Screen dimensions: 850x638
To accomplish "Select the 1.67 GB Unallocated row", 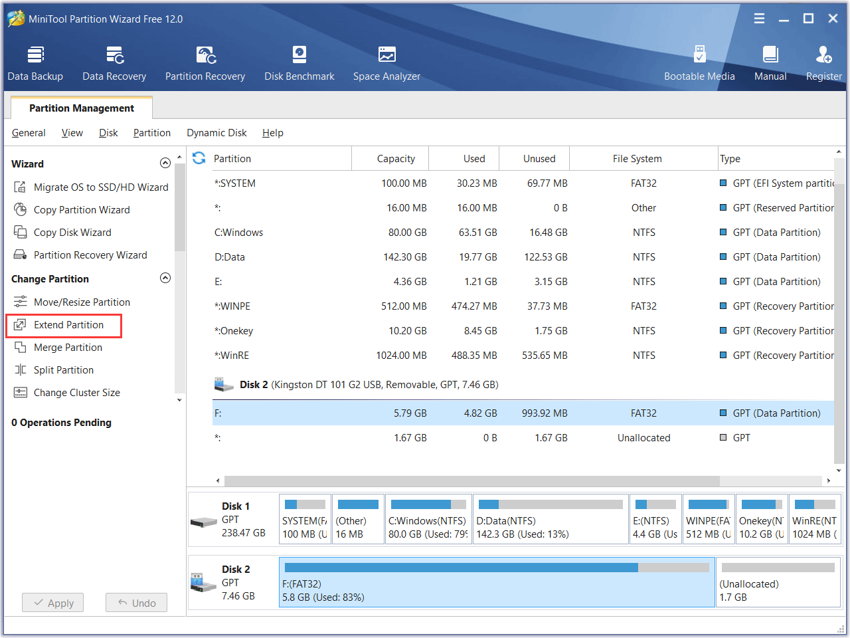I will tap(523, 438).
